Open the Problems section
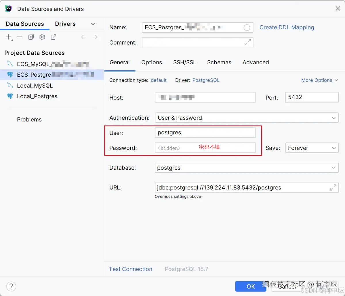 click(29, 119)
